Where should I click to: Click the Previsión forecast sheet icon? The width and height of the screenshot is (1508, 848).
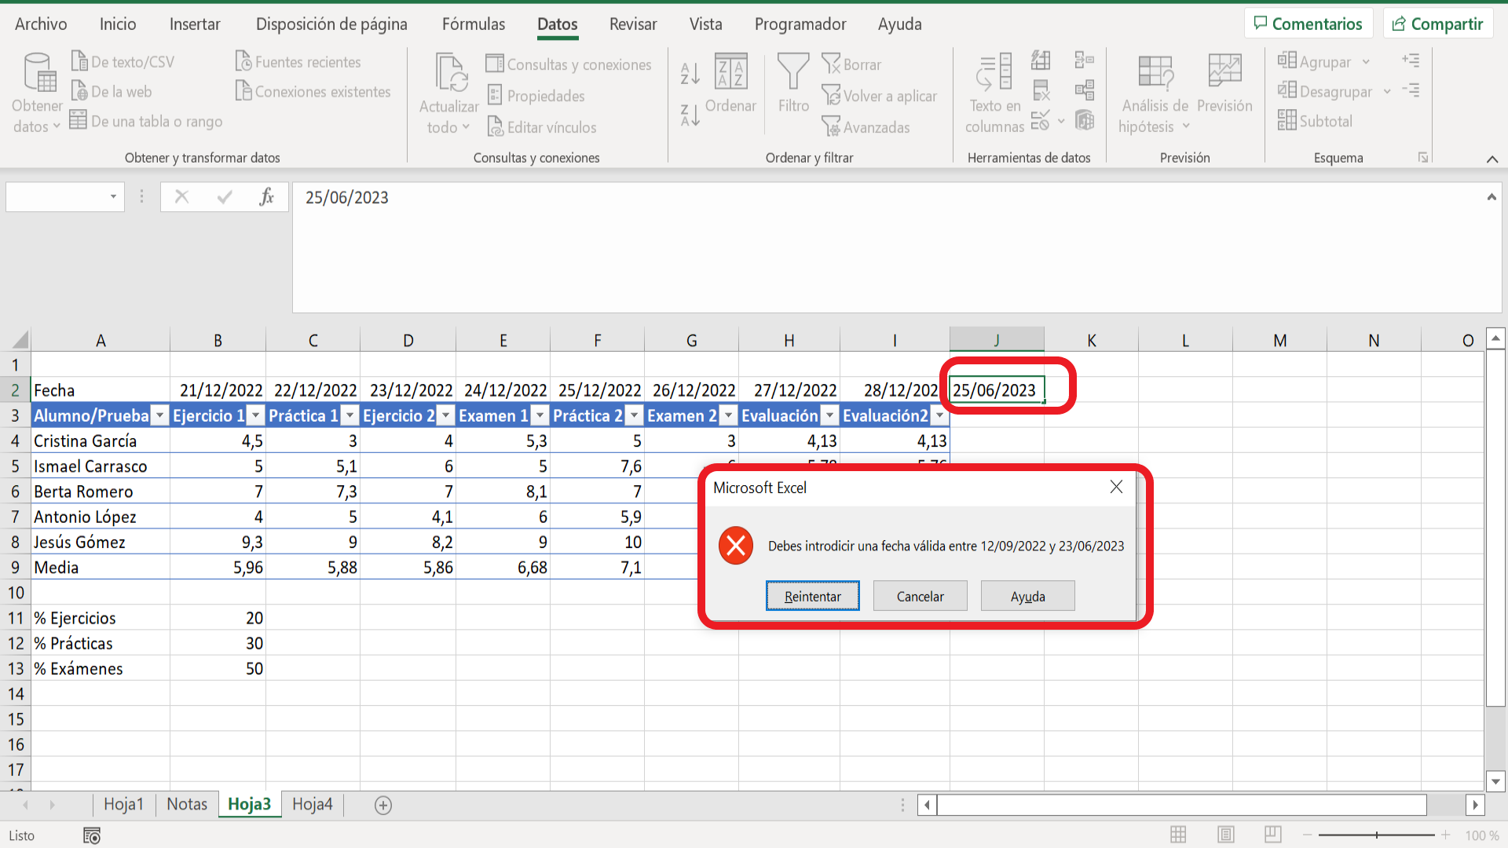point(1224,71)
